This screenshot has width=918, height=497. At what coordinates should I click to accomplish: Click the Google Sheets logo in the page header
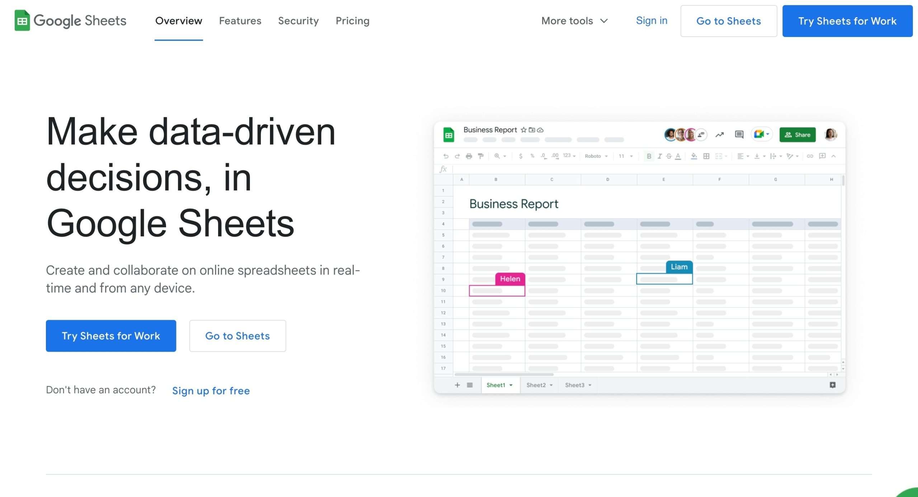point(70,20)
